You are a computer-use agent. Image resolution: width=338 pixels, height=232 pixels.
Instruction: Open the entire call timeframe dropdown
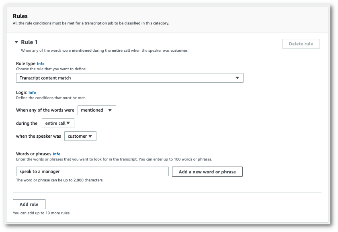coord(58,123)
